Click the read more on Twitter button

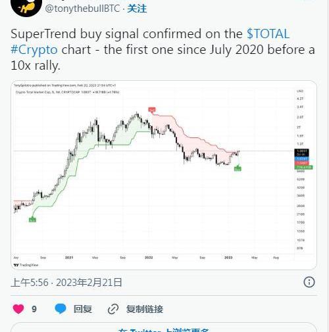[164, 327]
